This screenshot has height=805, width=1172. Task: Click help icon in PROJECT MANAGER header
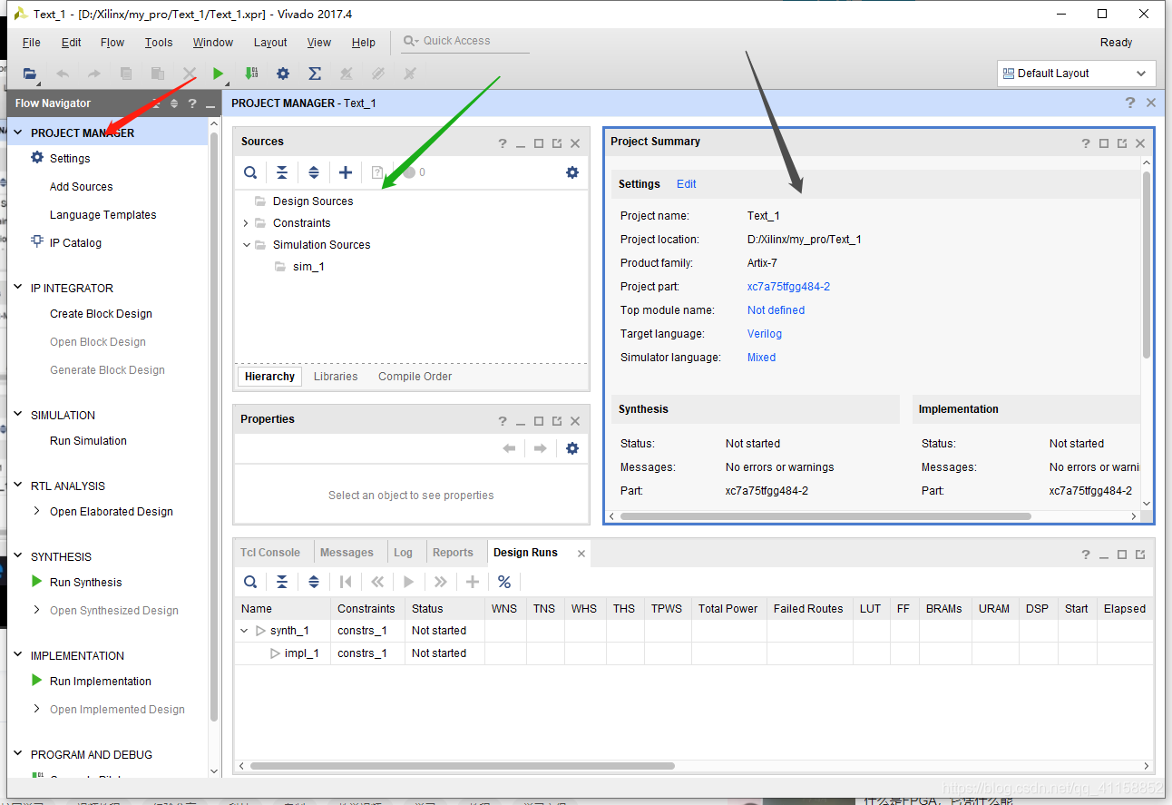(1130, 103)
